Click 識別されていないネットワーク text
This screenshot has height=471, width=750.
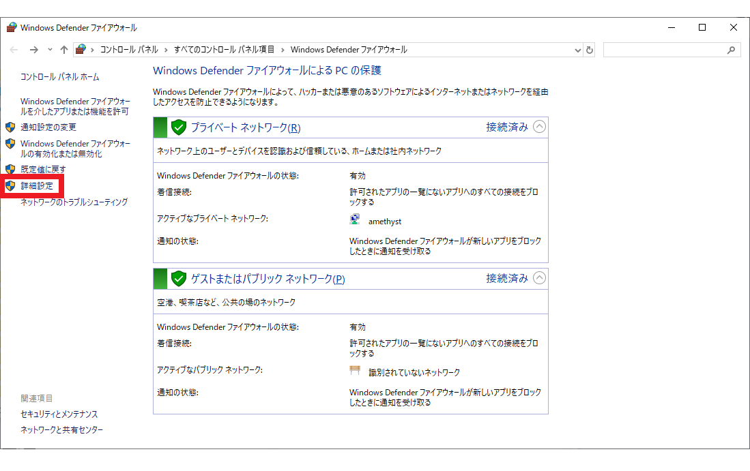[x=414, y=373]
